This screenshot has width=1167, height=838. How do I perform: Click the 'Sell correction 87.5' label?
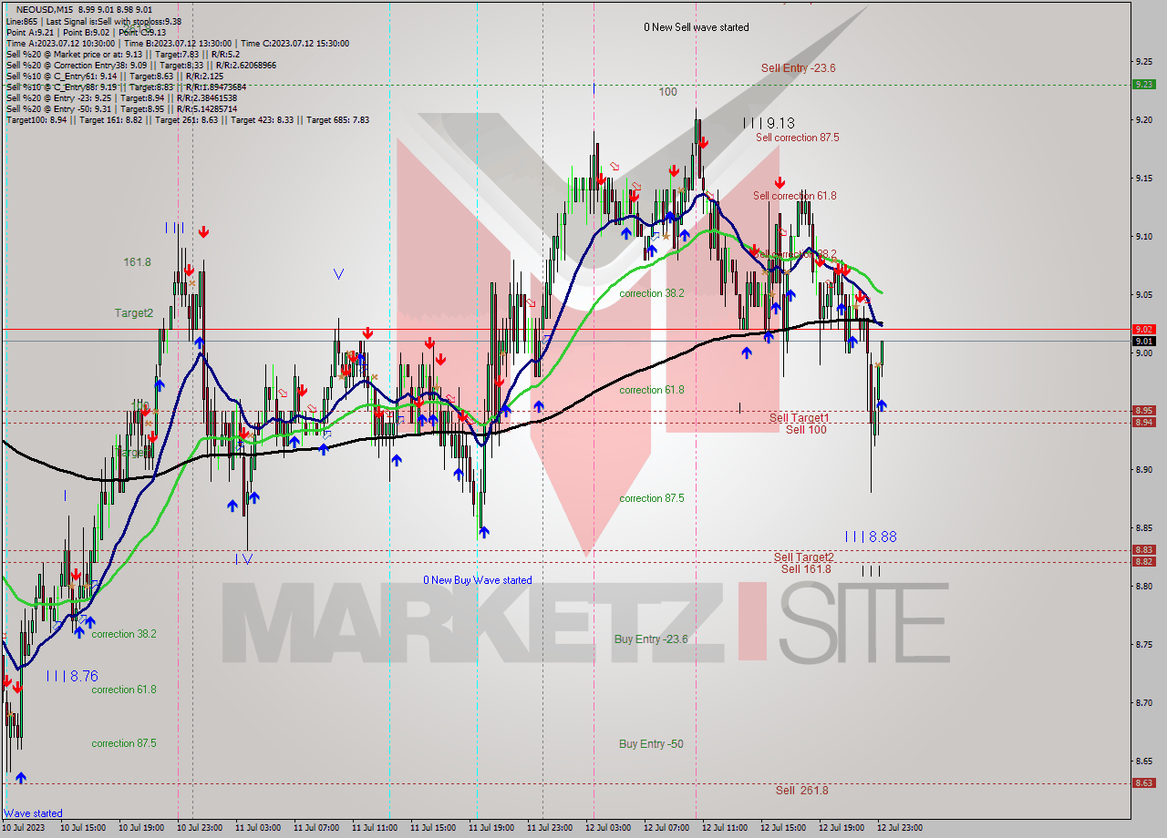[x=797, y=138]
